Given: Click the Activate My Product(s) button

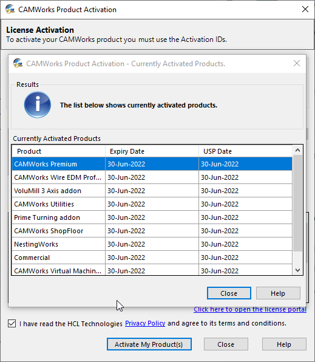Looking at the screenshot, I should [149, 344].
